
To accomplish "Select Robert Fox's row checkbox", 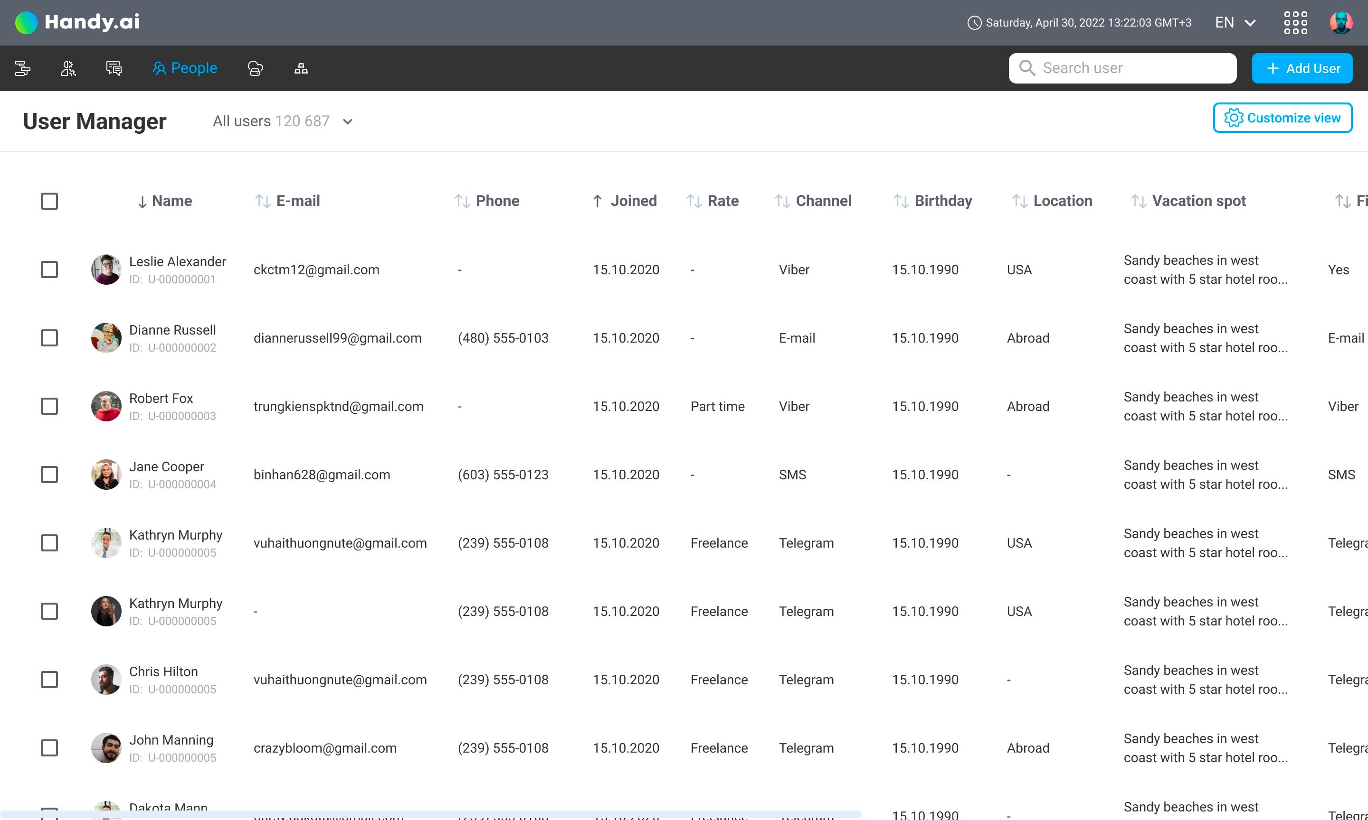I will click(49, 406).
